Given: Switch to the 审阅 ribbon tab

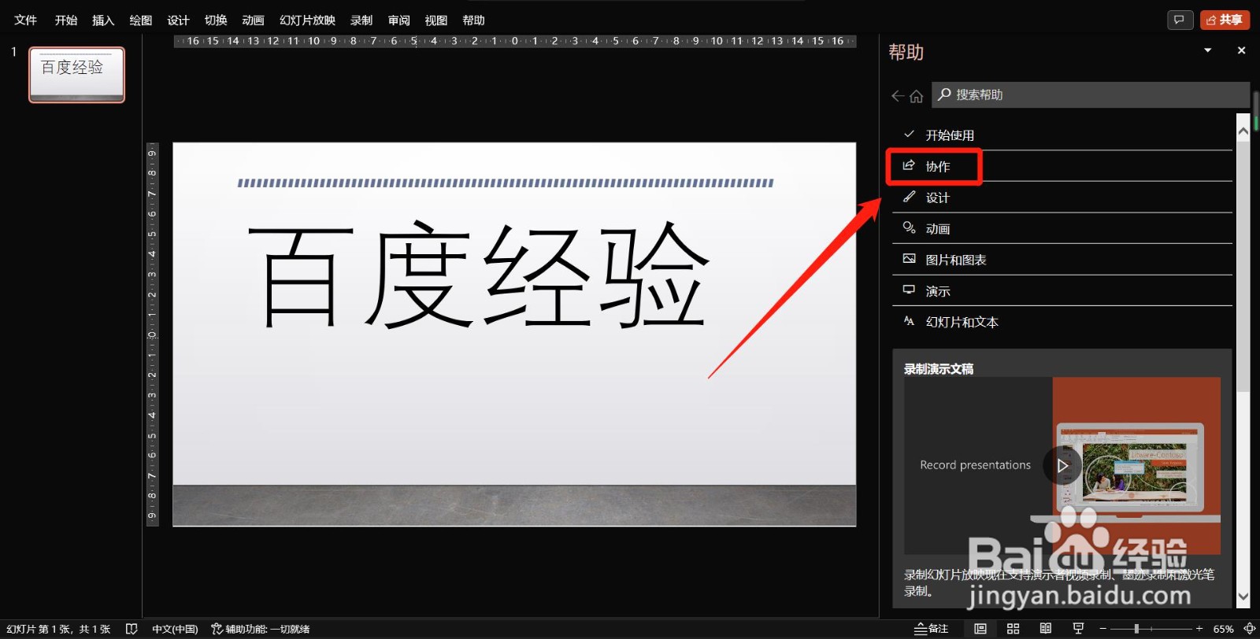Looking at the screenshot, I should [399, 20].
